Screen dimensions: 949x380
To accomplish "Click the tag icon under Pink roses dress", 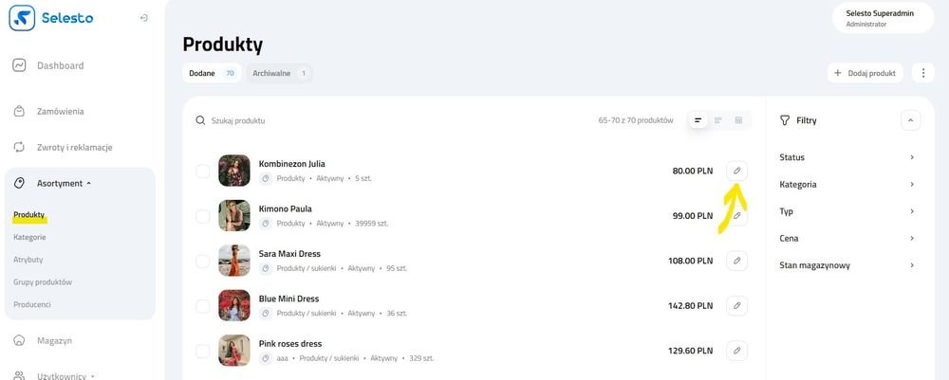I will (x=265, y=358).
